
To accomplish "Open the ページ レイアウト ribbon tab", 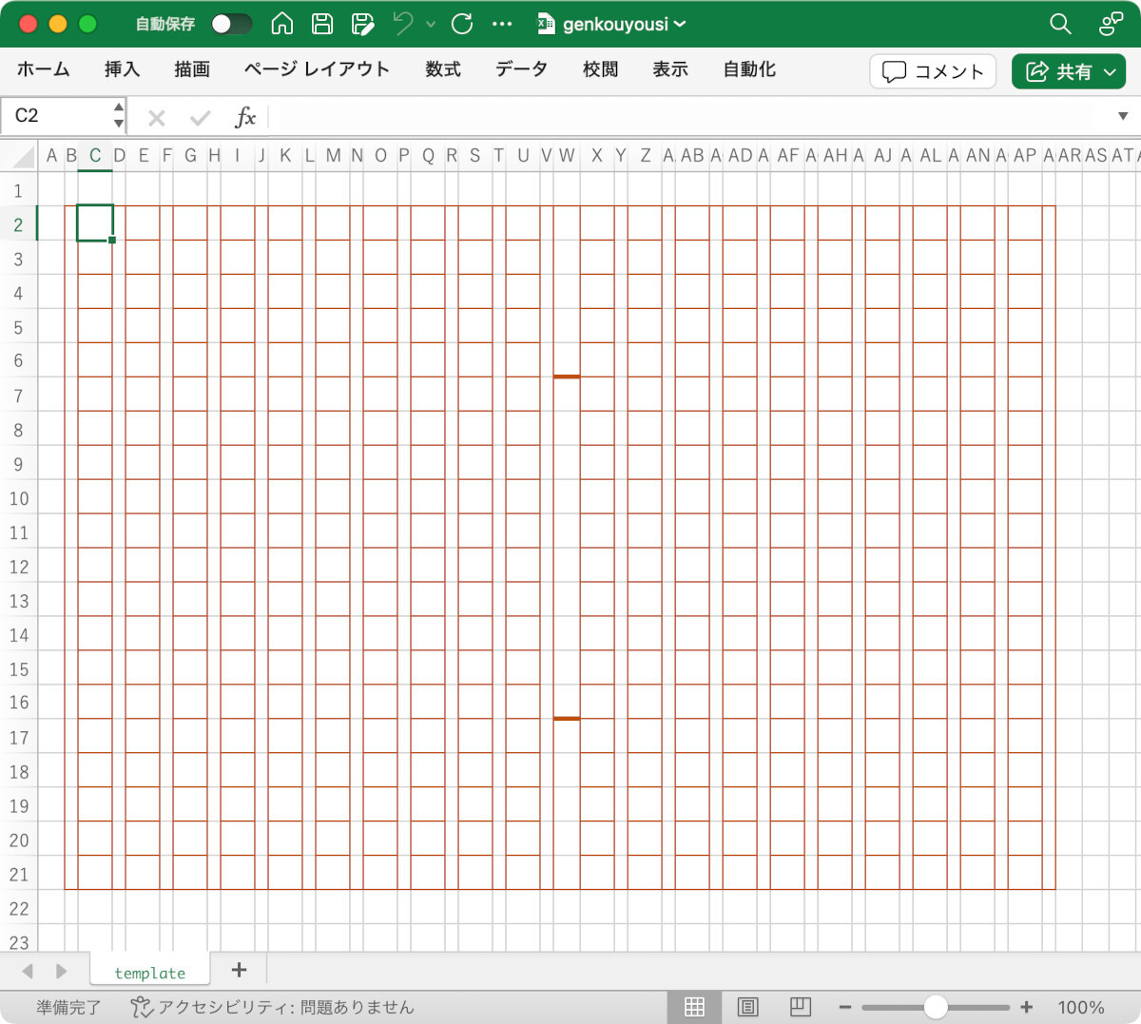I will (x=317, y=69).
